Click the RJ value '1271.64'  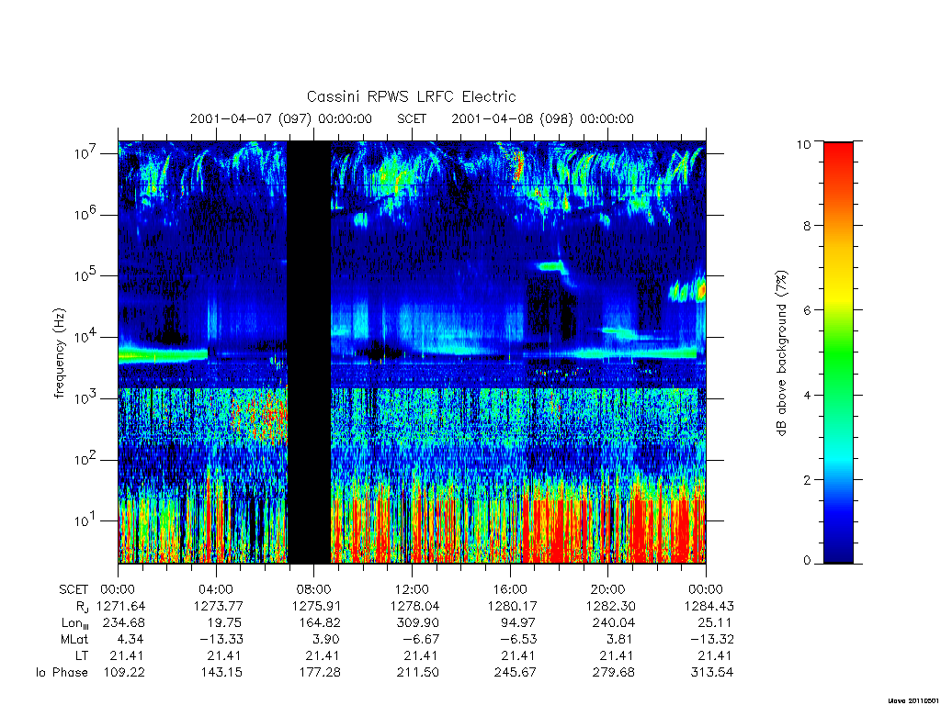point(120,606)
